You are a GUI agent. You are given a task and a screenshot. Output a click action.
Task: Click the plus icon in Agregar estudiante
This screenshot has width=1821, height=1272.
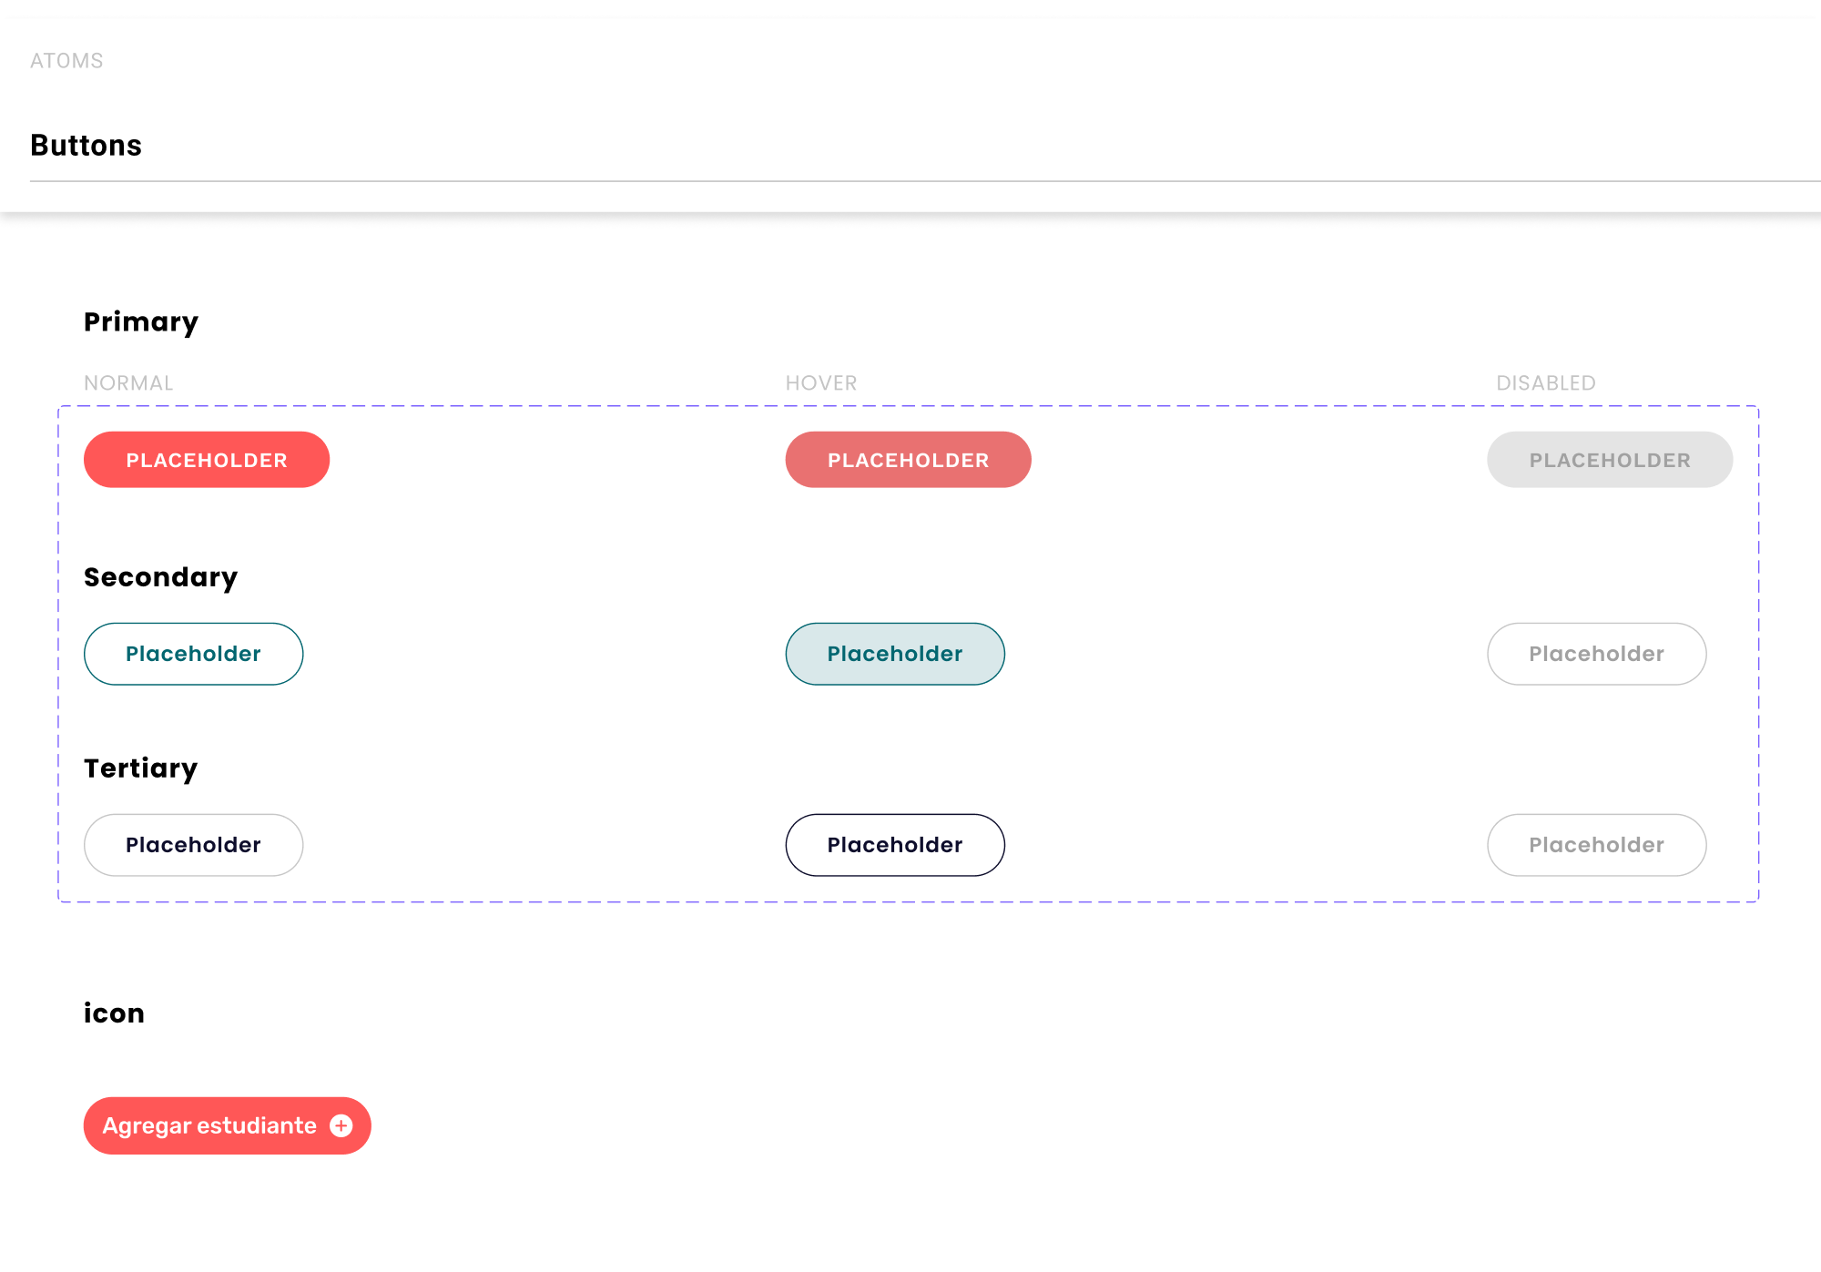(341, 1125)
